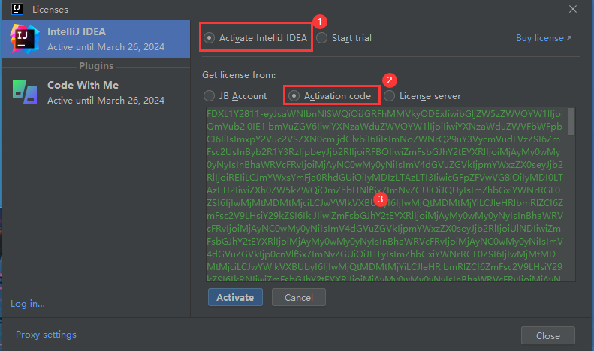The image size is (594, 351).
Task: Click the Close button at bottom right
Action: pos(547,335)
